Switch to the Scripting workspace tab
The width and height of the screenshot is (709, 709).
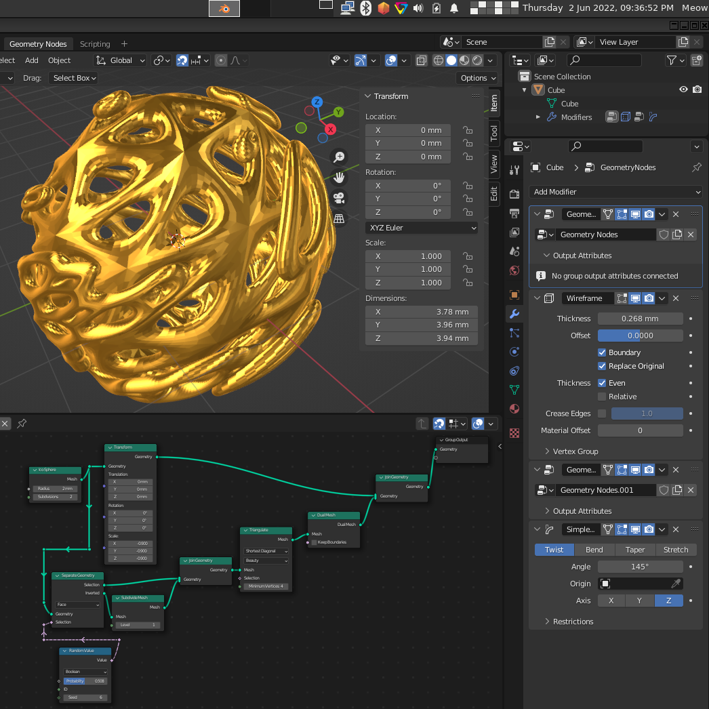[95, 44]
